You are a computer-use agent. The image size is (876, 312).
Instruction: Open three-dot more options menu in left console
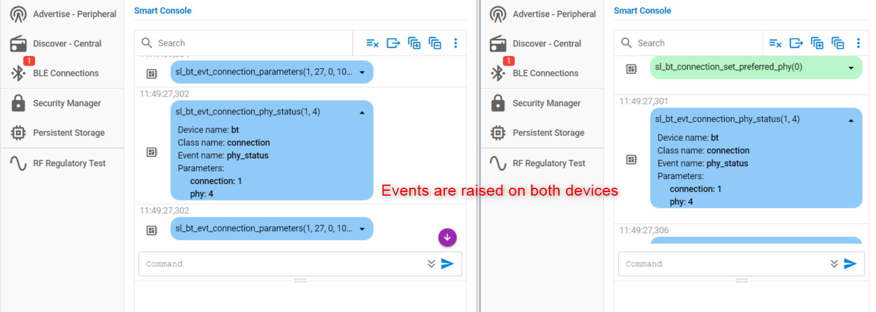[456, 43]
